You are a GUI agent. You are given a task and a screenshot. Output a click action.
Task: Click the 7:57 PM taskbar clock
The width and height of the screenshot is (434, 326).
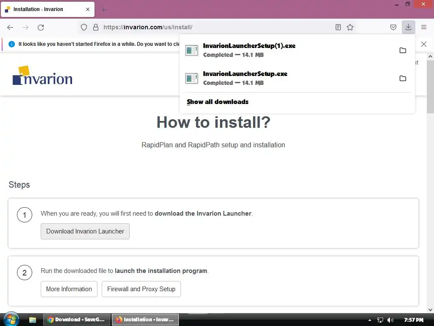414,320
